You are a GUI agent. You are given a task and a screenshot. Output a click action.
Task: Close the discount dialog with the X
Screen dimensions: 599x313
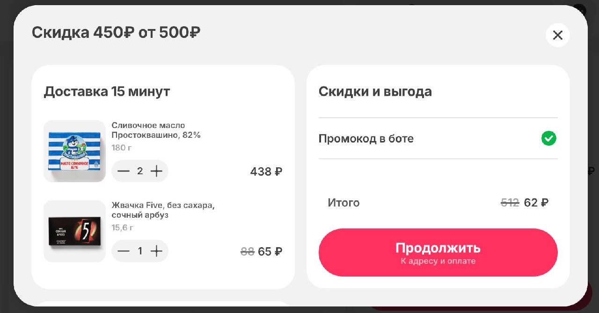tap(557, 35)
